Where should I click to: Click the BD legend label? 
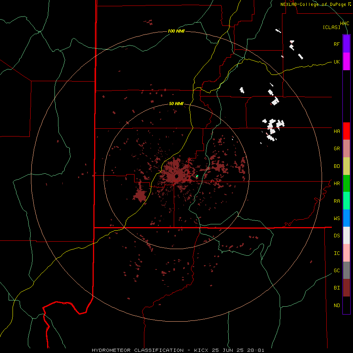point(337,166)
